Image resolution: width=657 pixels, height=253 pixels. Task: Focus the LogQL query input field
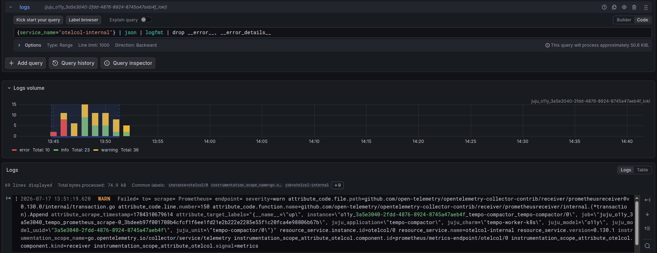coord(332,32)
